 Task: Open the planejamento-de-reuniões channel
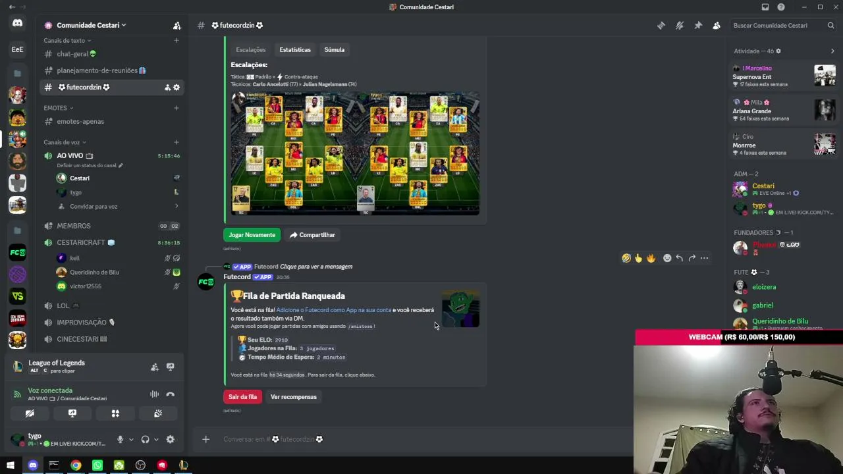pos(112,70)
